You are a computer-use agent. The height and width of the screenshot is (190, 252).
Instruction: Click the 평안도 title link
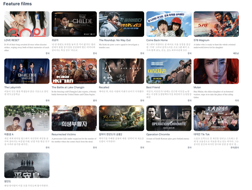(7, 181)
